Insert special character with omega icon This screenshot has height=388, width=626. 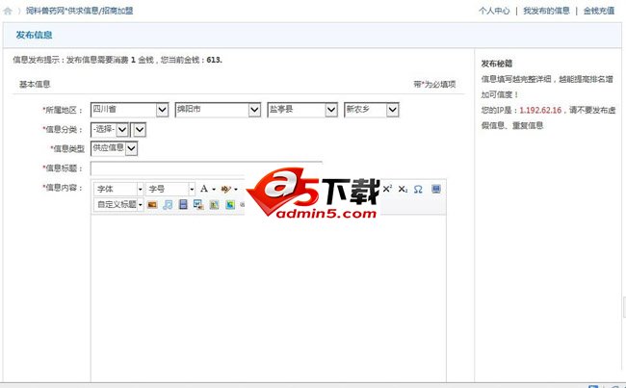pyautogui.click(x=418, y=189)
